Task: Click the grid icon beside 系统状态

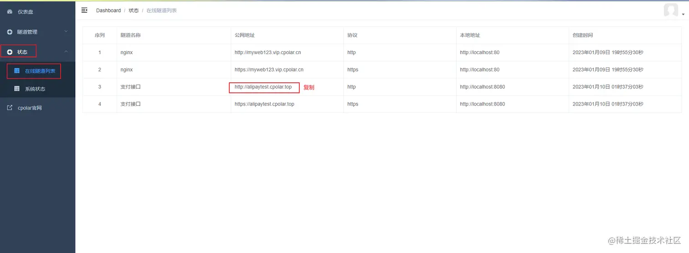Action: pos(17,89)
